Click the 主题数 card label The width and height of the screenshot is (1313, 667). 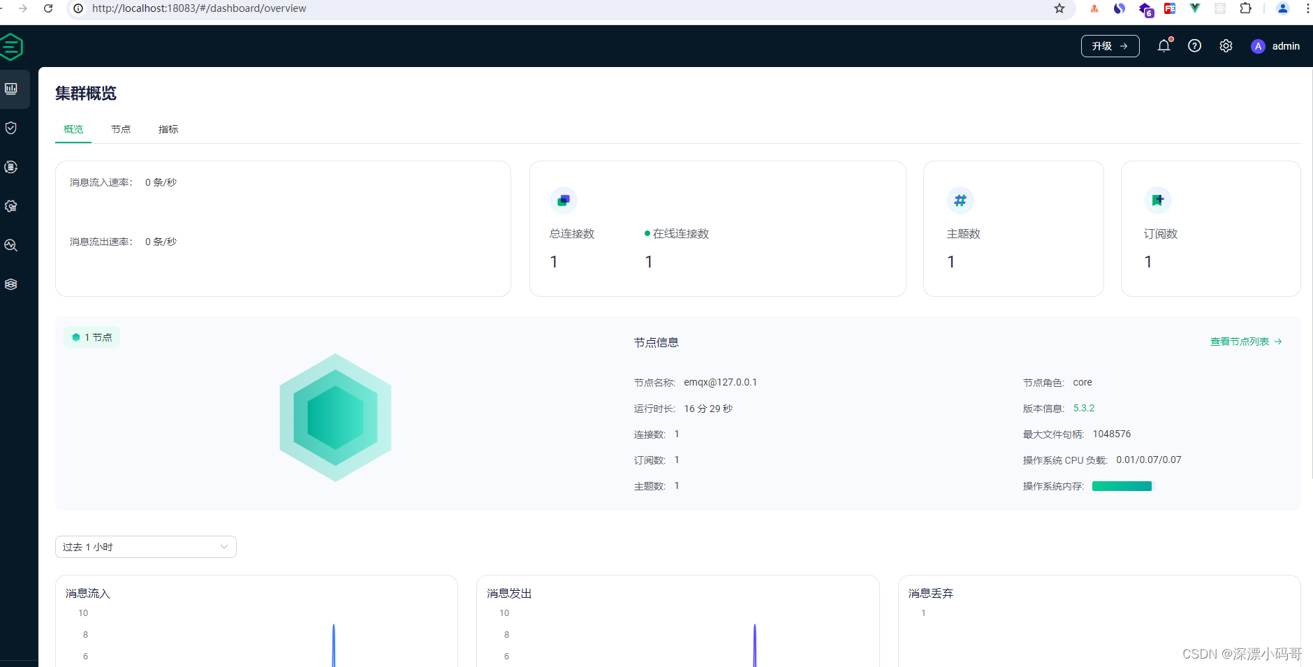coord(964,234)
